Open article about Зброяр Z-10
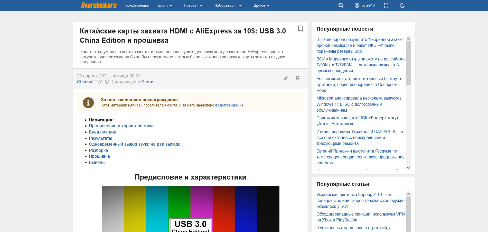 click(360, 200)
